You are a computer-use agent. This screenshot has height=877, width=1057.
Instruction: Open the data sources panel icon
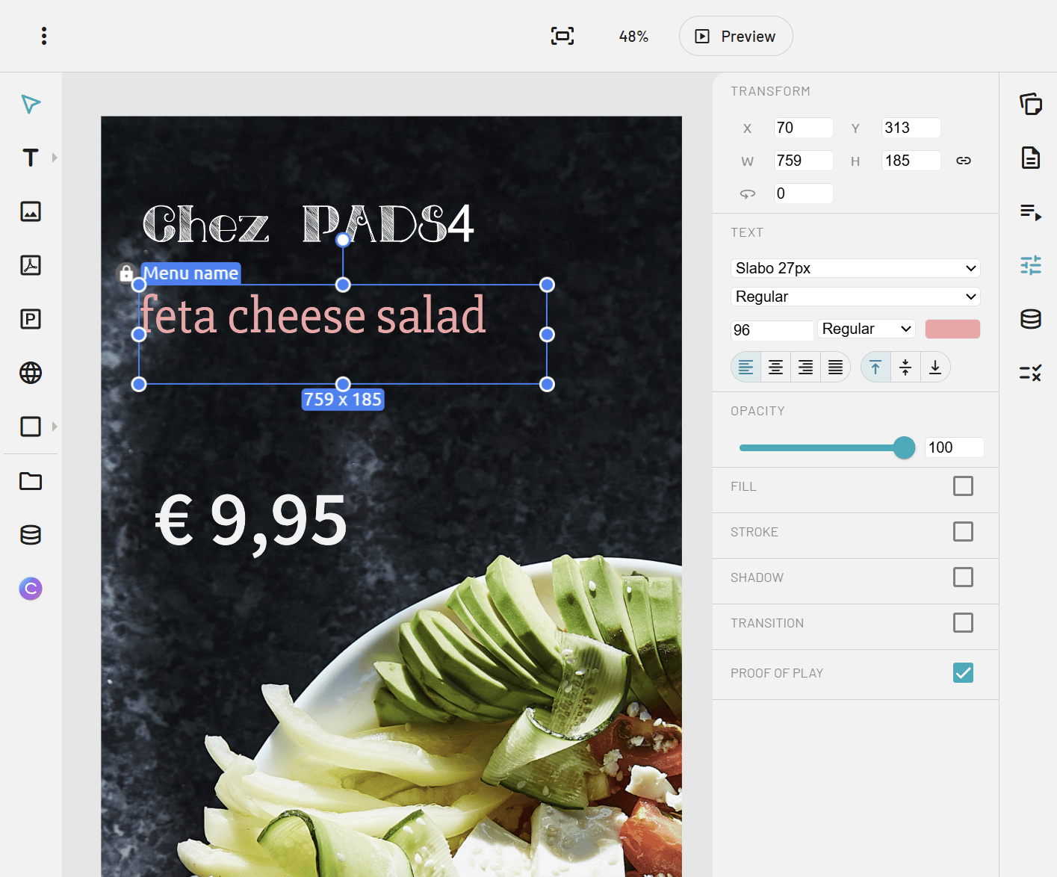[1031, 319]
